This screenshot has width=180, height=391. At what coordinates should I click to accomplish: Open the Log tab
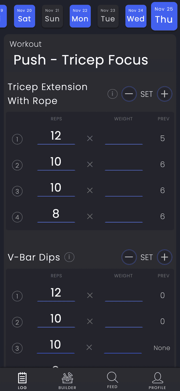[22, 380]
